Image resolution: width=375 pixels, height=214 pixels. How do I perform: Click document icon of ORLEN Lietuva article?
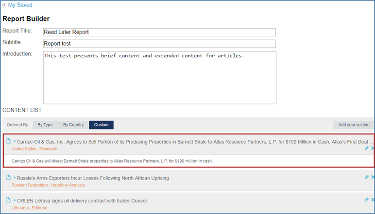pyautogui.click(x=8, y=200)
